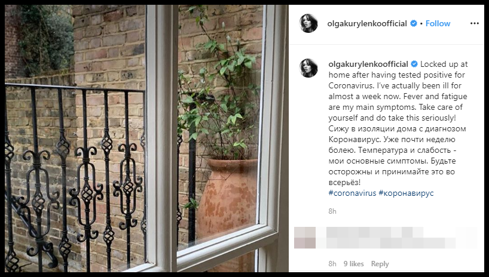
Task: Click the English caption text about Coronavirus
Action: click(398, 91)
